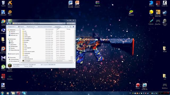This screenshot has height=95, width=170.
Task: Toggle the Explorer preview pane button
Action: [70, 27]
